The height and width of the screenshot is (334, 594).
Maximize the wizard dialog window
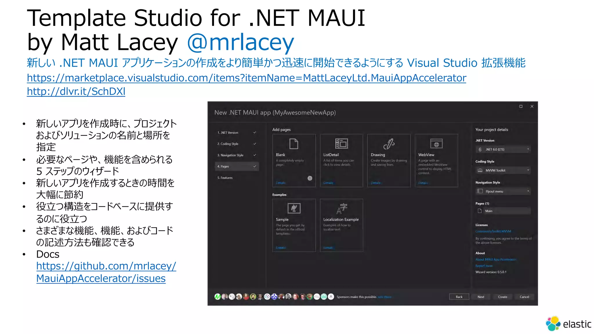pos(521,106)
